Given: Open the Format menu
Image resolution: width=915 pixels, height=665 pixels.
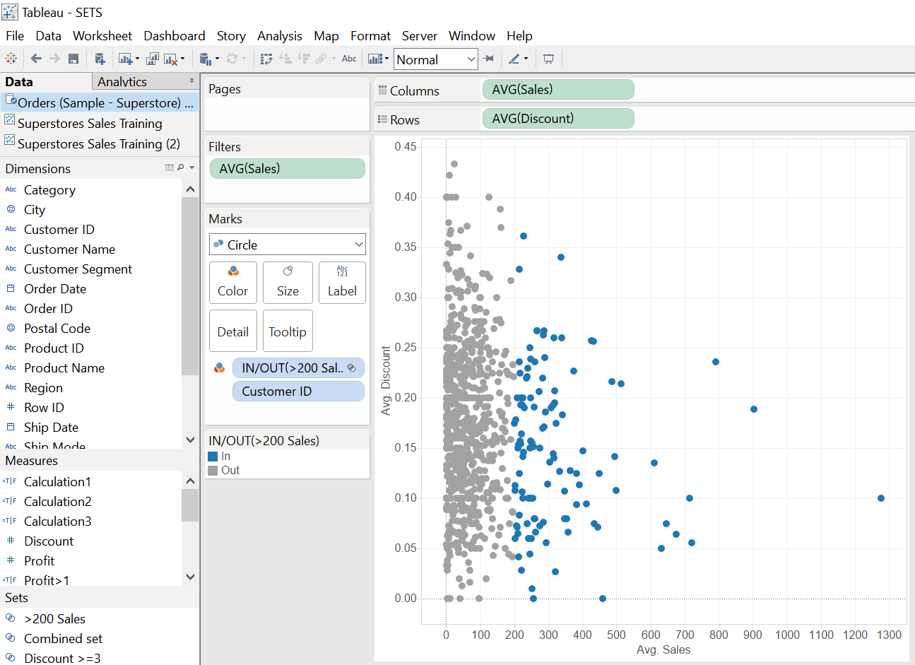Looking at the screenshot, I should [370, 35].
